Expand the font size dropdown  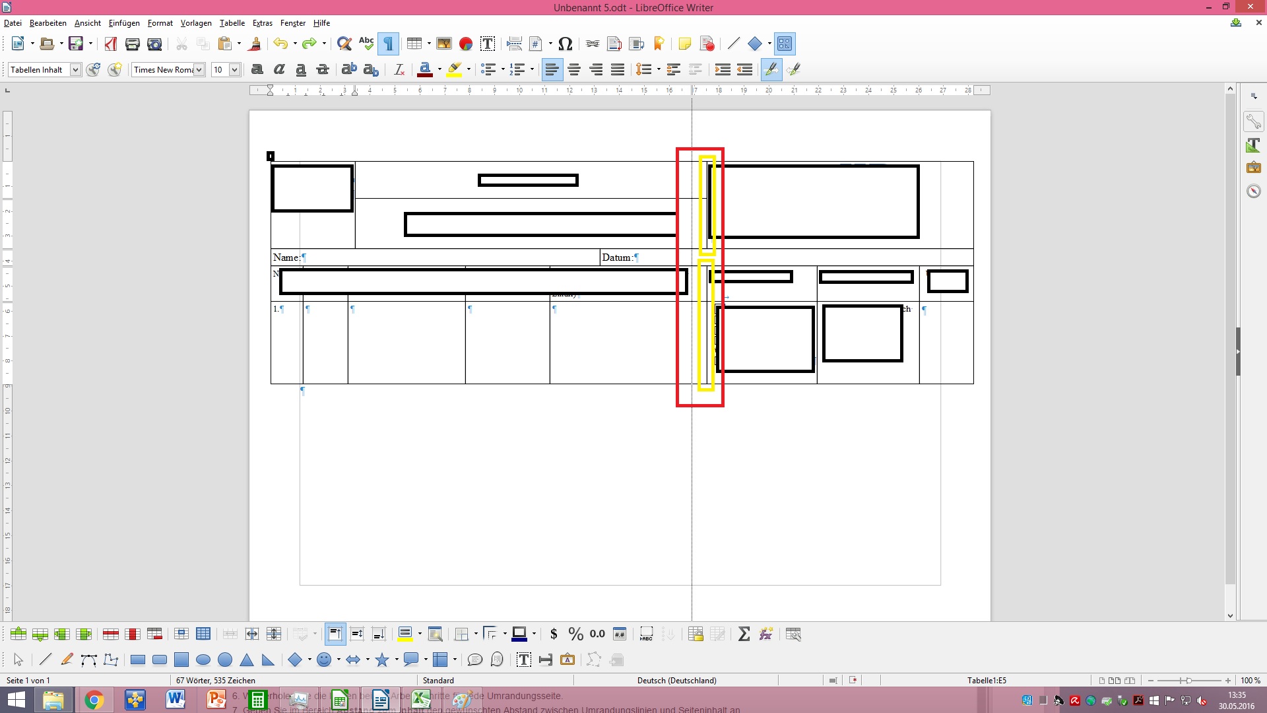[x=234, y=69]
